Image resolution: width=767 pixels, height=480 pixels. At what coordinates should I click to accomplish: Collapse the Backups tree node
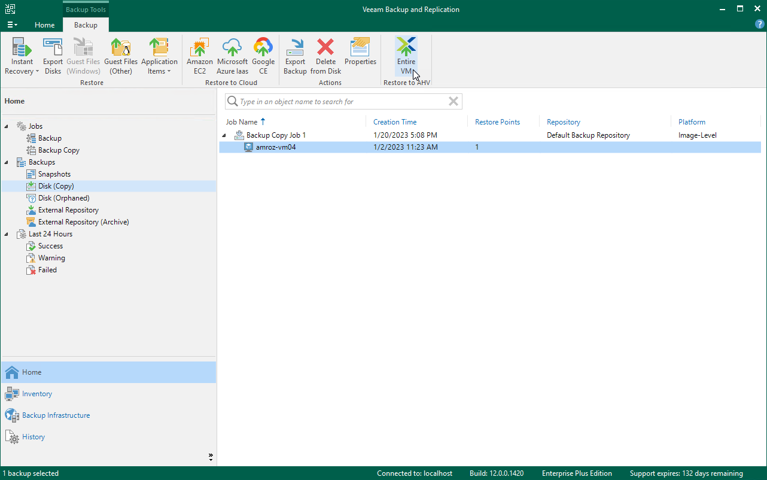point(7,162)
